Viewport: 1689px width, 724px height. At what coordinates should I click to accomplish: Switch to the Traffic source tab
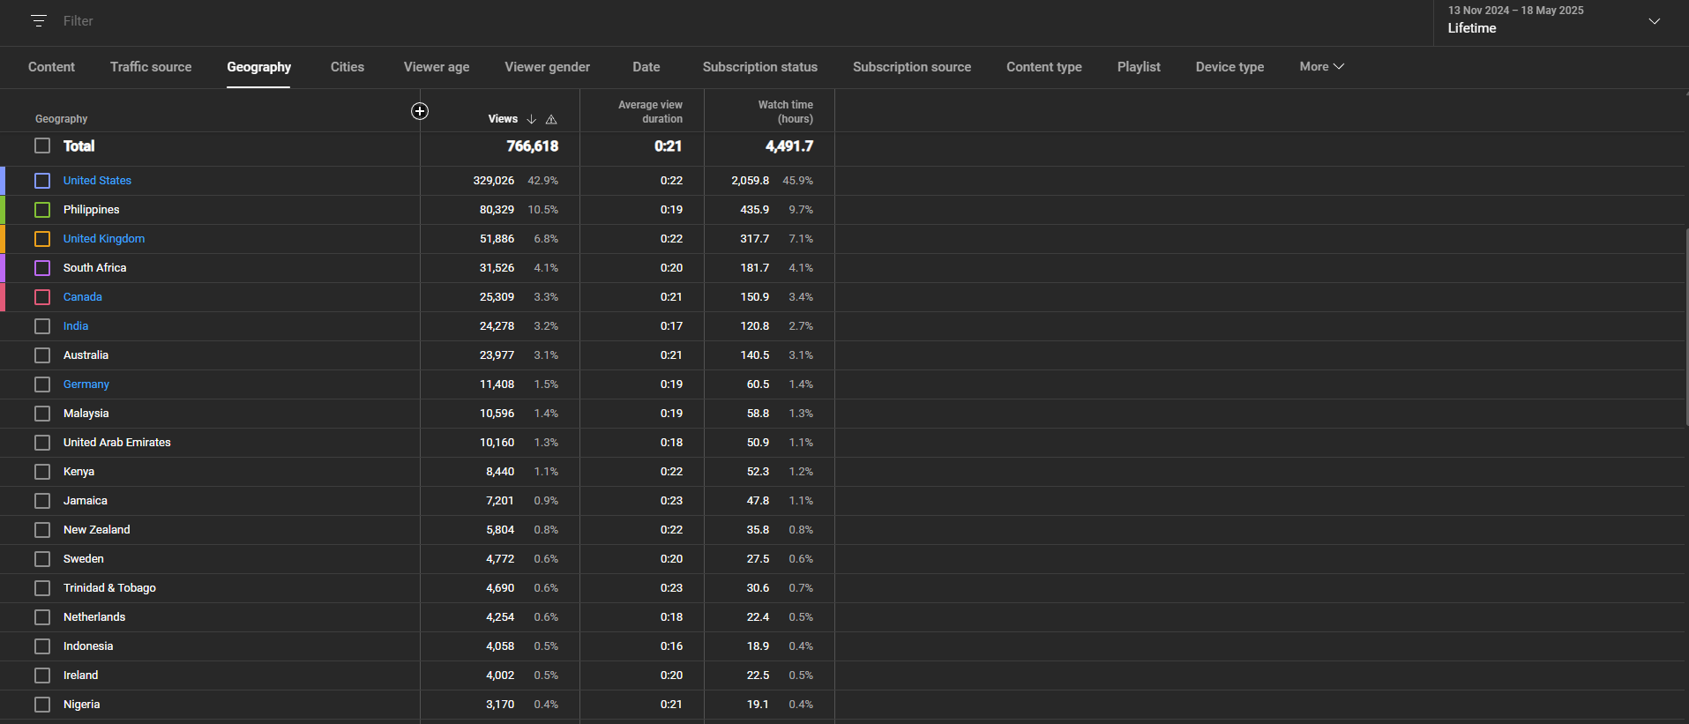pos(151,67)
